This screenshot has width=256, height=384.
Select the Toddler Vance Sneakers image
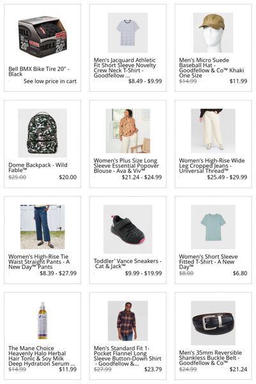(127, 229)
